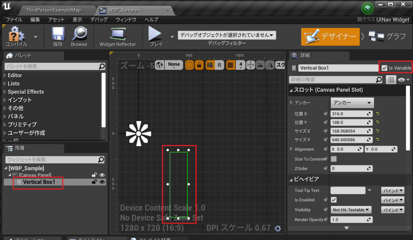
Task: Click the landscape image preview icon
Action: [260, 65]
